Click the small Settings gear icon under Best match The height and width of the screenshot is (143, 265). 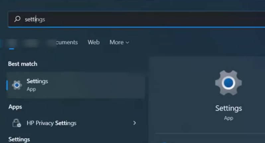click(x=17, y=85)
